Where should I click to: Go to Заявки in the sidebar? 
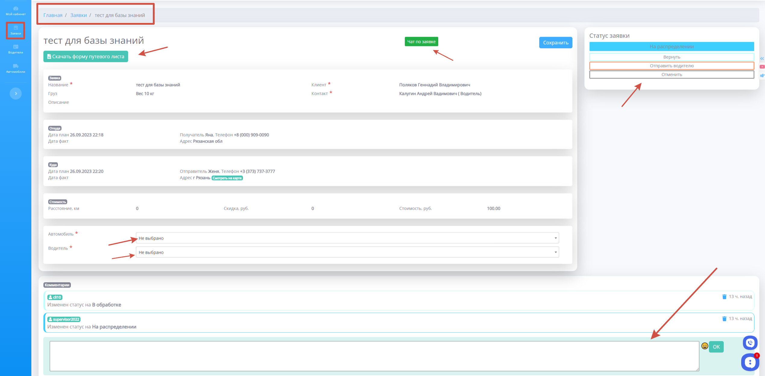(16, 30)
